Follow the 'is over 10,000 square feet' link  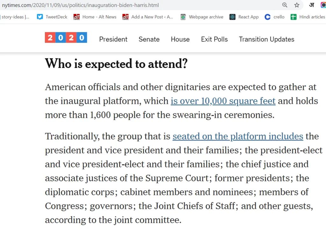[223, 101]
